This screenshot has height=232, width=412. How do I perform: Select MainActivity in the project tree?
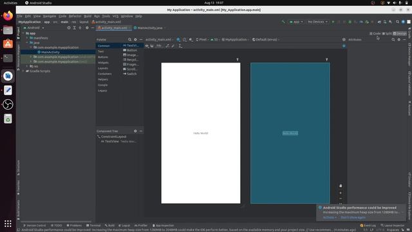pos(50,52)
